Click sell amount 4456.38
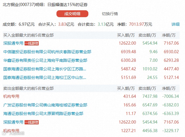Screen dimensions: 185x137 pyautogui.click(x=150, y=131)
